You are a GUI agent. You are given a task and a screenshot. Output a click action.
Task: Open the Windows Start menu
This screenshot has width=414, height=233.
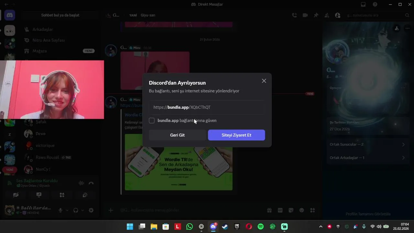click(130, 227)
